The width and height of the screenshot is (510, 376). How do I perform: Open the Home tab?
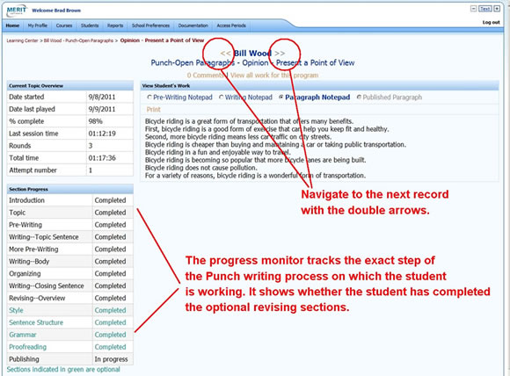click(12, 25)
